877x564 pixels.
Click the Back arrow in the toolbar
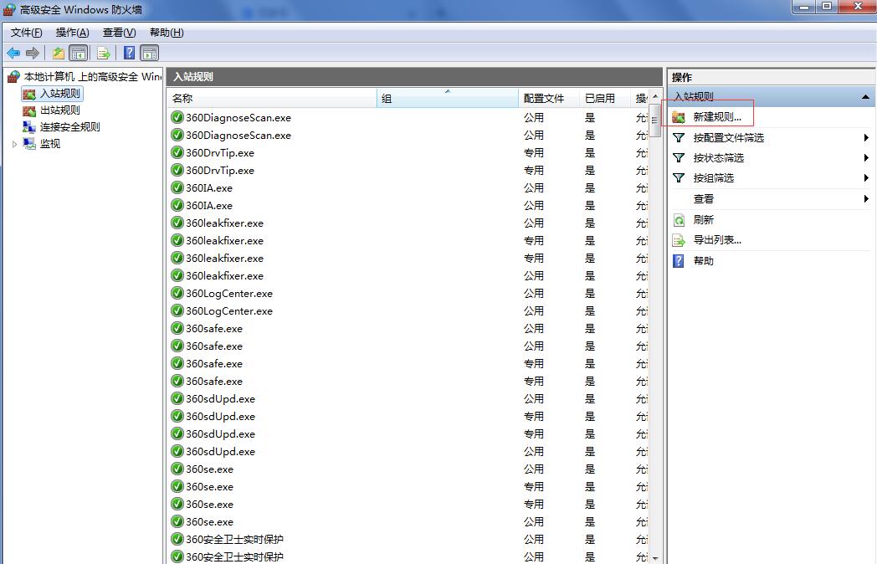pyautogui.click(x=13, y=53)
